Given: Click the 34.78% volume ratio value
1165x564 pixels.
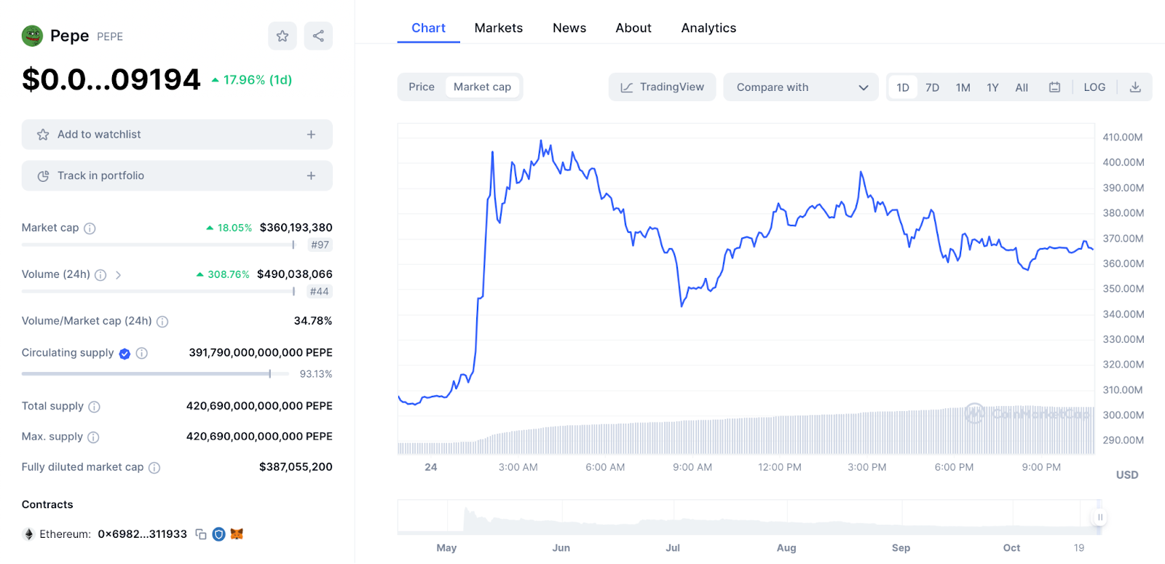Looking at the screenshot, I should 313,321.
